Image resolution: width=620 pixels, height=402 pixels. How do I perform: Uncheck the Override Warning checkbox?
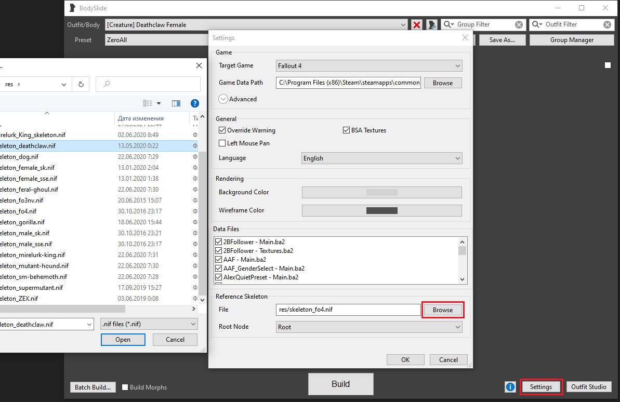pyautogui.click(x=222, y=130)
